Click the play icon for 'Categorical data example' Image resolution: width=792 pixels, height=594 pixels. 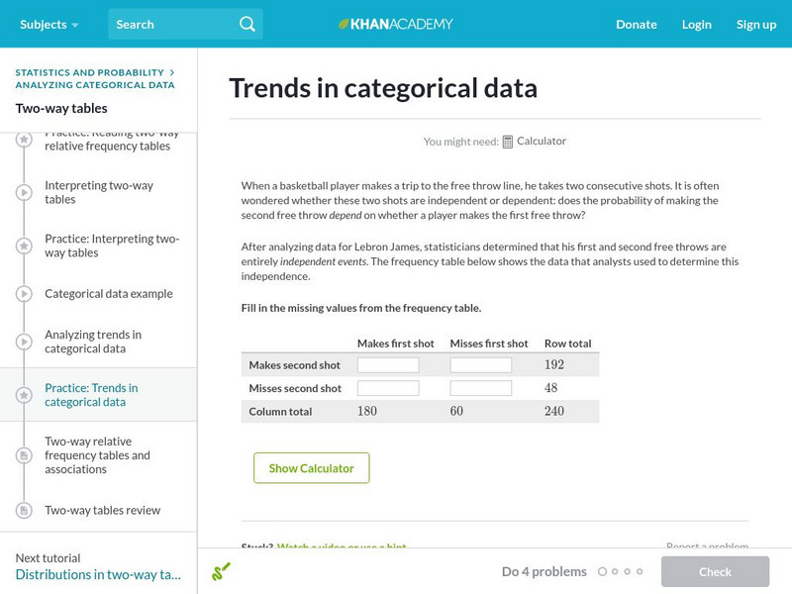pyautogui.click(x=22, y=294)
